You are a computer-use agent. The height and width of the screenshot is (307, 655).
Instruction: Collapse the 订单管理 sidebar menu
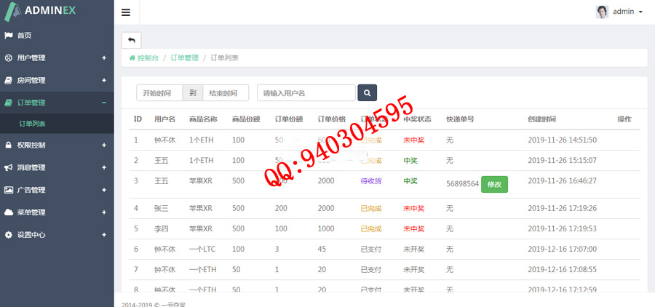(x=104, y=103)
